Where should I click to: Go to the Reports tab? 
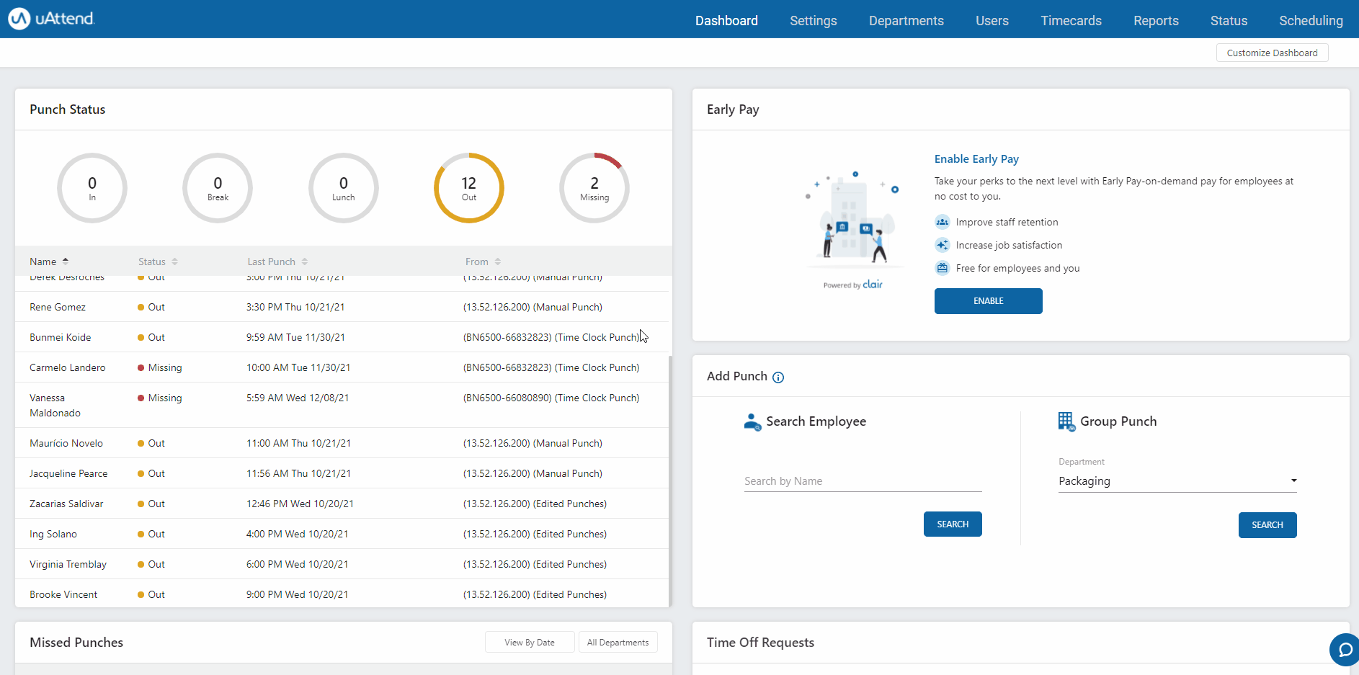1156,21
